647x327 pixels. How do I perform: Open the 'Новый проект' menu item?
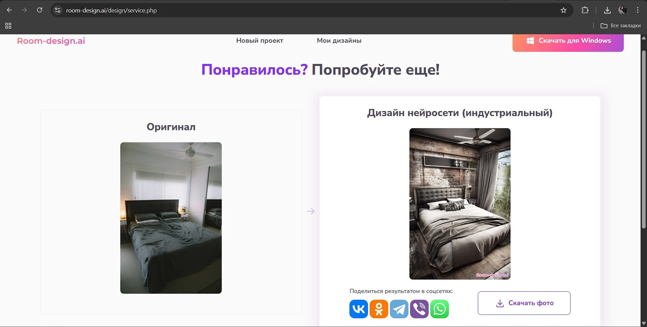coord(259,40)
